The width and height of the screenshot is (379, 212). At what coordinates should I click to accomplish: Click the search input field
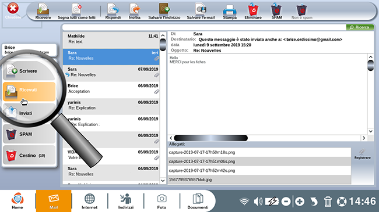(x=204, y=27)
